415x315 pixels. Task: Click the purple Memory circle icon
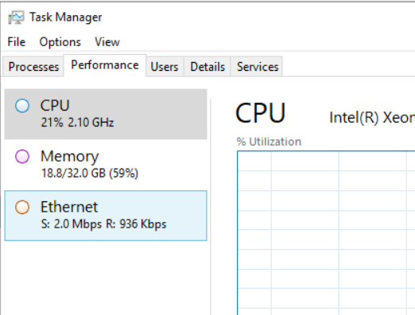point(22,156)
